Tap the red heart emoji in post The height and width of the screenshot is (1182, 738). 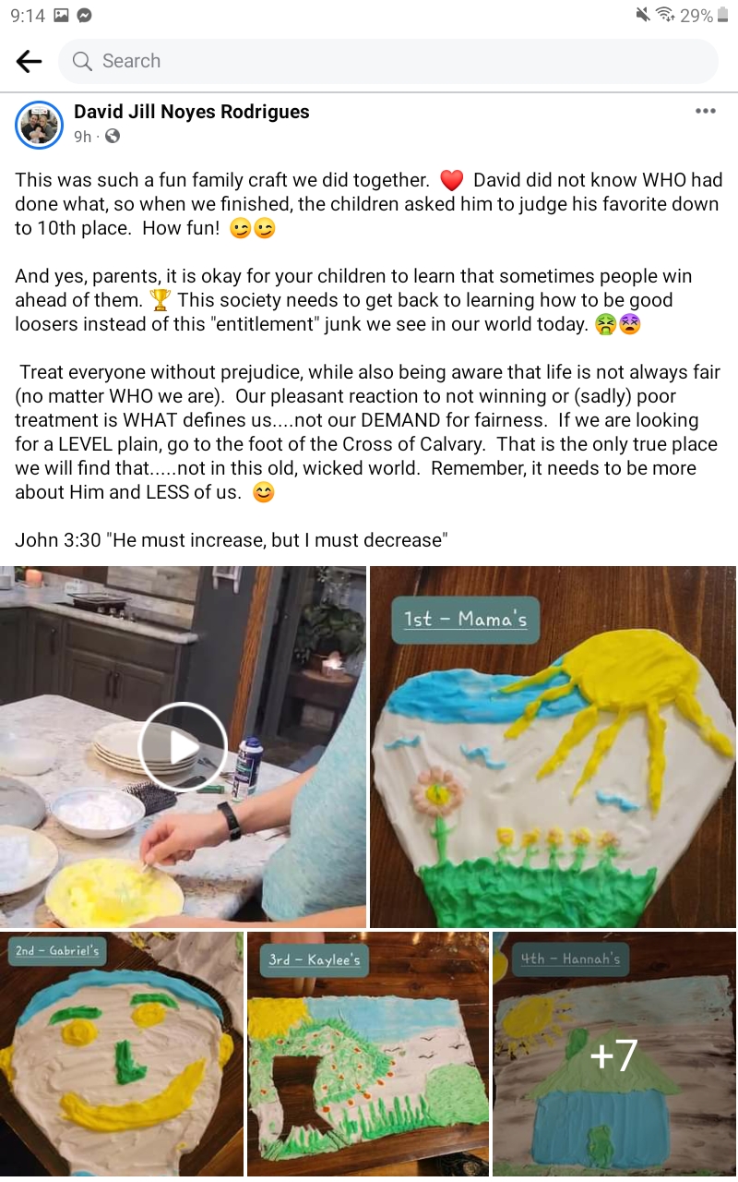pyautogui.click(x=451, y=180)
